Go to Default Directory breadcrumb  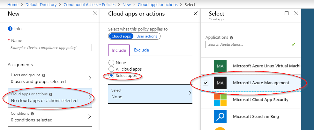(41, 4)
